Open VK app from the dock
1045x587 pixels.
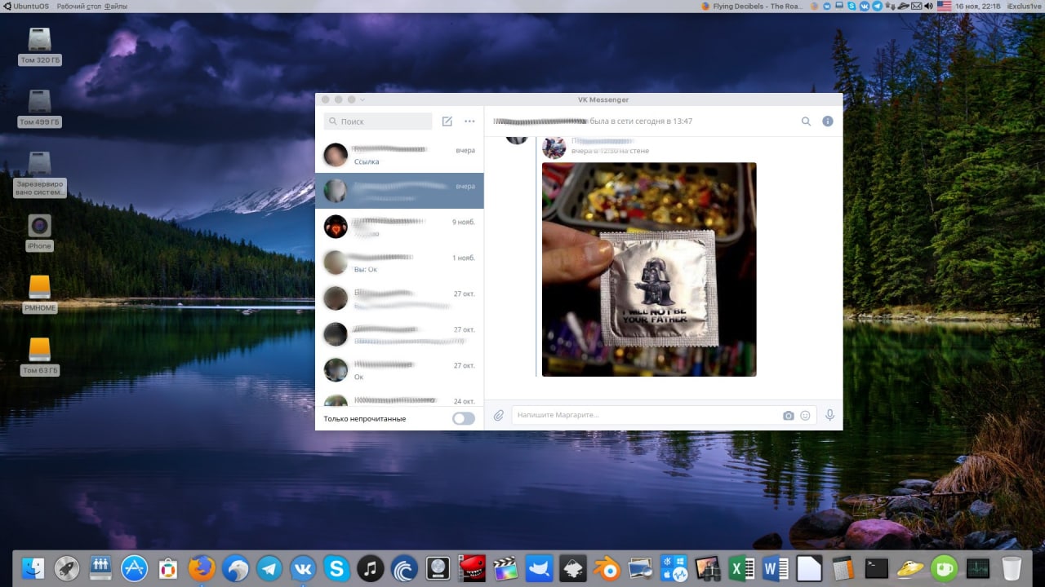(x=303, y=568)
